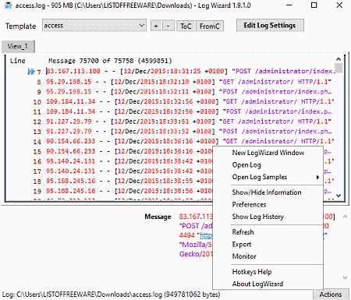351x300 pixels.
Task: Click the http link in message details
Action: 206,235
